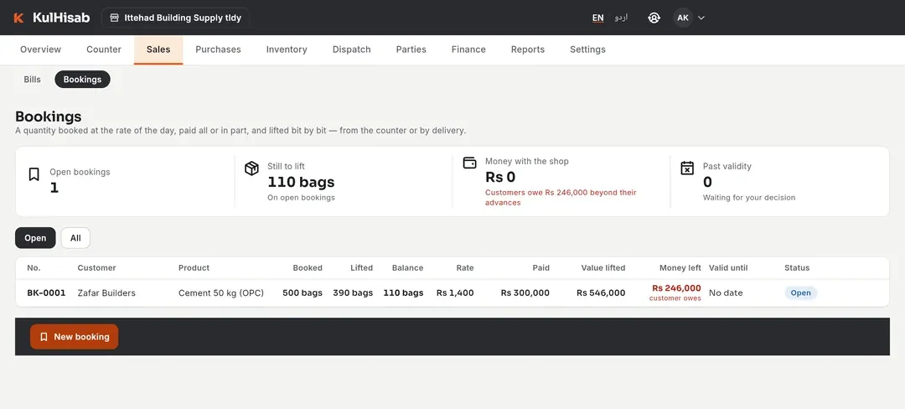Switch to the Parties tab
The width and height of the screenshot is (905, 409).
[411, 49]
